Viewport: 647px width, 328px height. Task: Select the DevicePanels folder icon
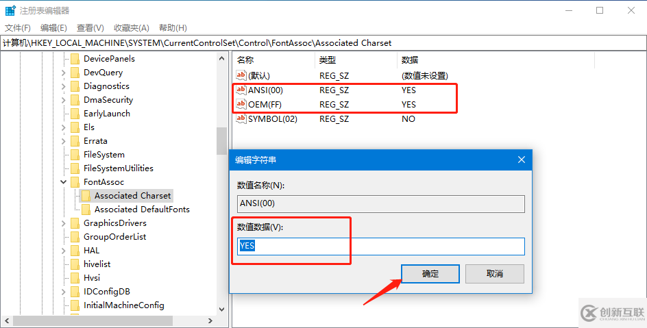click(x=75, y=59)
